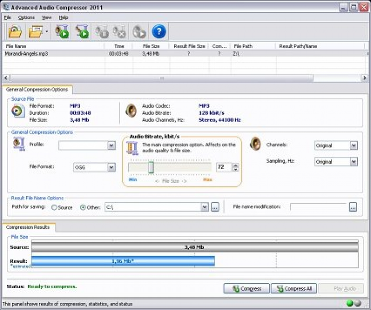Click the second green compress toolbar icon
This screenshot has height=310, width=371.
tap(82, 32)
